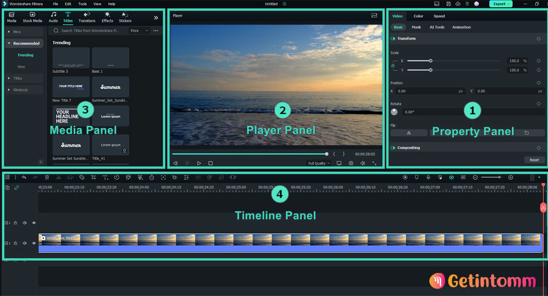
Task: Click the green AI robot icon in timeline
Action: 452,178
